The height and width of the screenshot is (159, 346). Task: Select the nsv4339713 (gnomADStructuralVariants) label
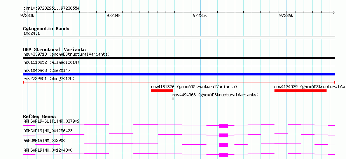pyautogui.click(x=66, y=54)
